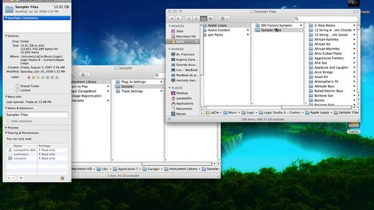Select the Audio Content folder

click(227, 30)
